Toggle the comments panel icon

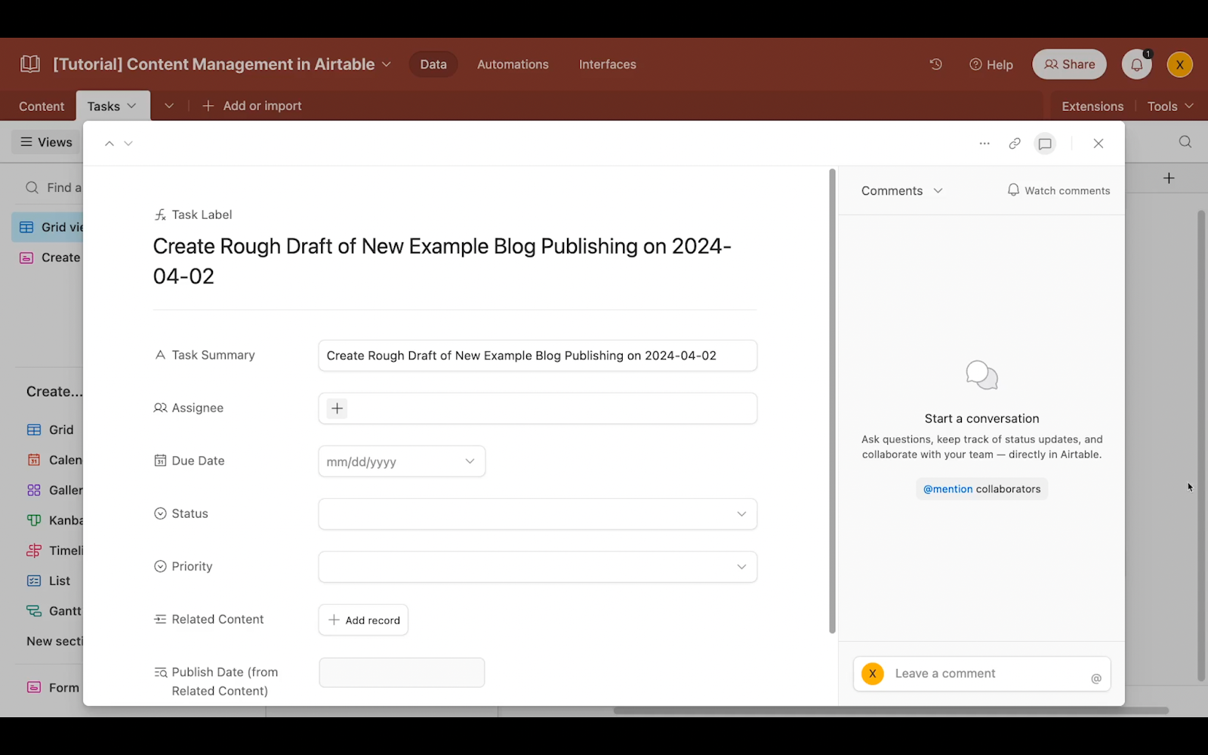click(1045, 143)
